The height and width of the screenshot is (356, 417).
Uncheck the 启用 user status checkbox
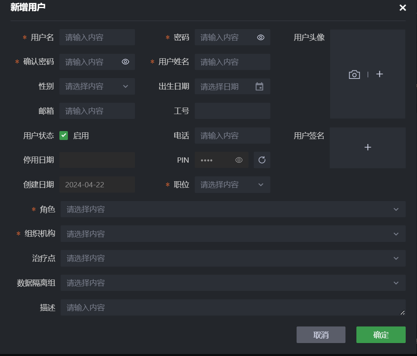click(x=63, y=136)
